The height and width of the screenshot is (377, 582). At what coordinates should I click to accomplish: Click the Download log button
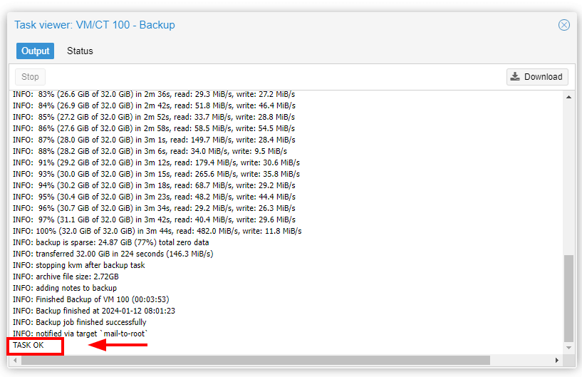click(536, 77)
